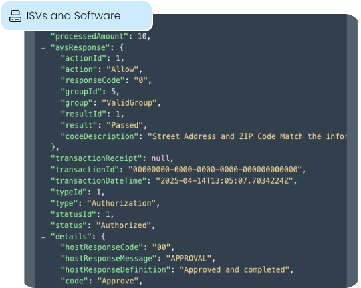Open the ISVs and Software tab
This screenshot has width=361, height=288.
[76, 16]
